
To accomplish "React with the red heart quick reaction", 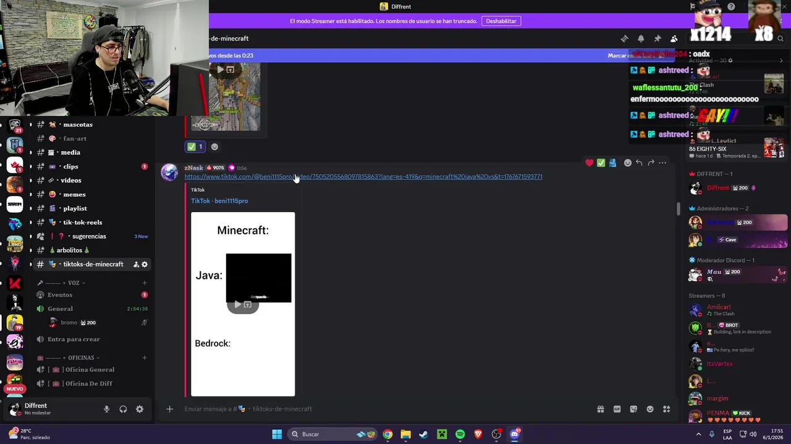I will pos(590,163).
